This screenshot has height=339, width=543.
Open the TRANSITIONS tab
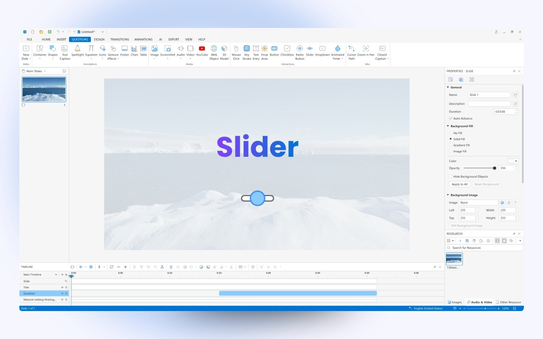pos(120,39)
